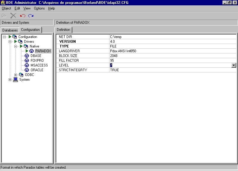Select the Native tree label
Image resolution: width=238 pixels, height=171 pixels.
point(34,46)
